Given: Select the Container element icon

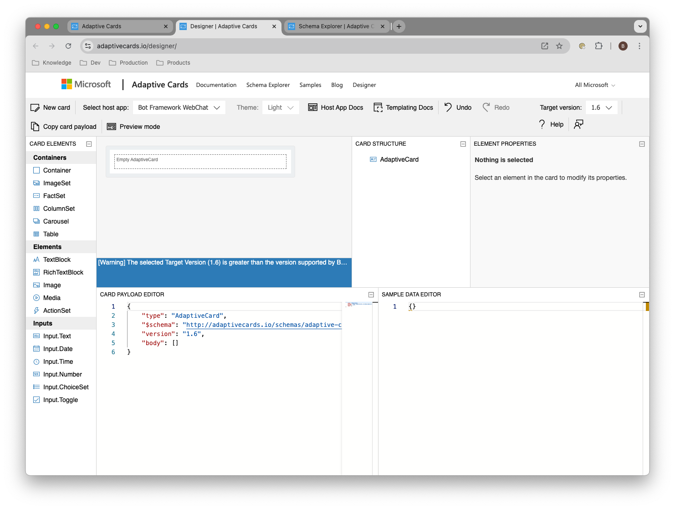Looking at the screenshot, I should point(36,170).
